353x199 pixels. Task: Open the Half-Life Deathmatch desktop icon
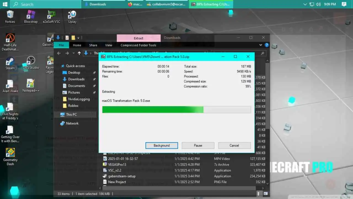point(10,42)
